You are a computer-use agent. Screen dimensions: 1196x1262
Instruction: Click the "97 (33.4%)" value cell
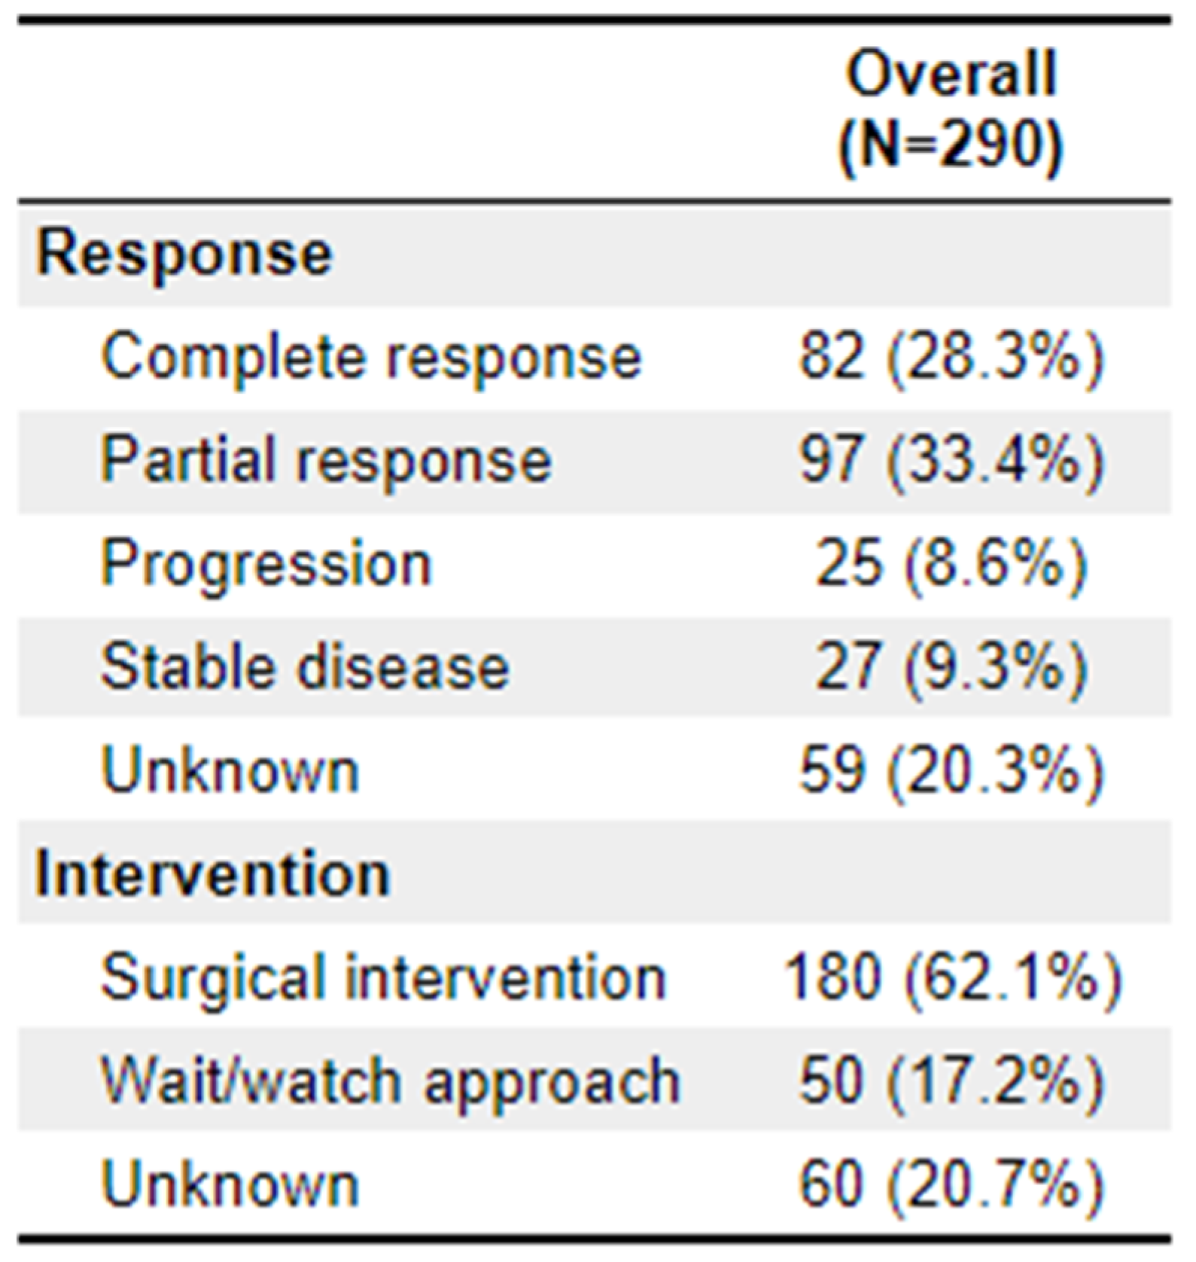951,459
